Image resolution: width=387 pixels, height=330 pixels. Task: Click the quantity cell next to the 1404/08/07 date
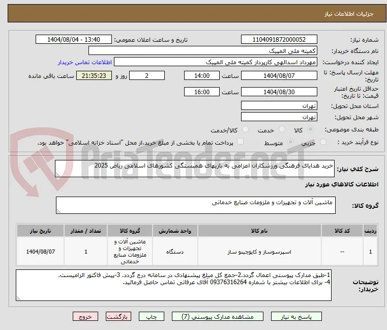(x=85, y=252)
